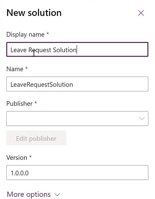Screen dimensions: 155x199
Task: Click the Publisher label text
Action: pos(19,104)
